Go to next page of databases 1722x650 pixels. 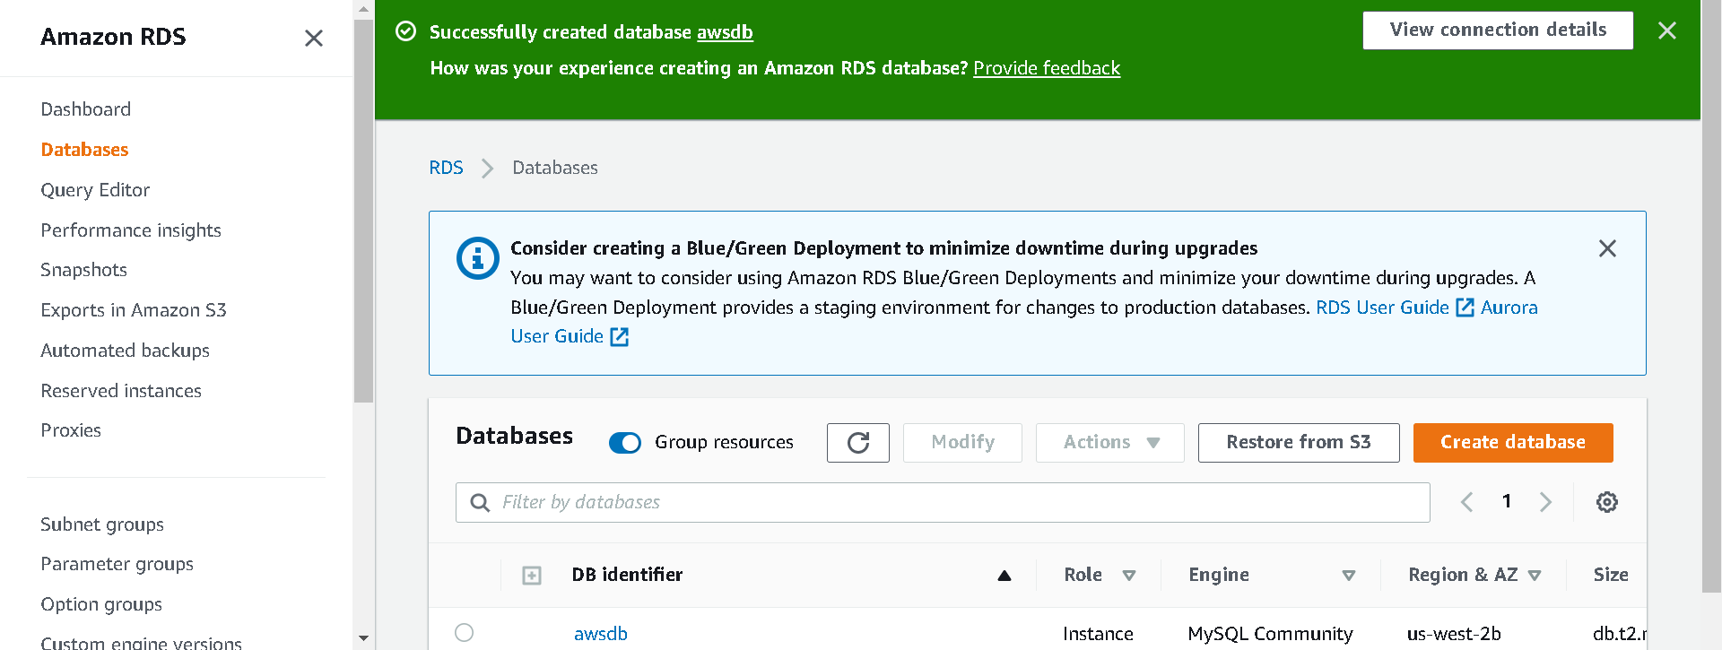click(x=1545, y=502)
